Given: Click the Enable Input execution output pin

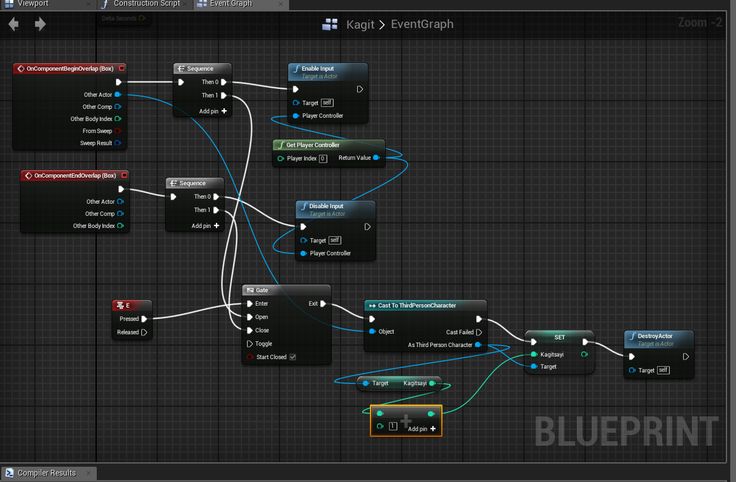Looking at the screenshot, I should (x=360, y=89).
